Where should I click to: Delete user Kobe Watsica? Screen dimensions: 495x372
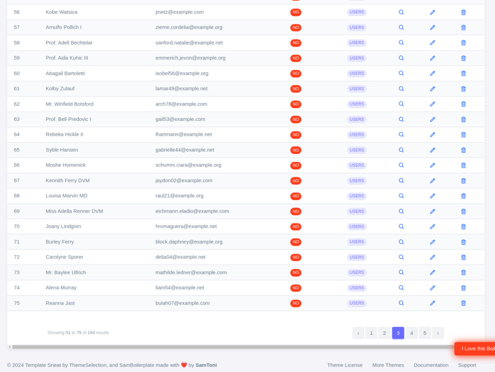coord(463,12)
